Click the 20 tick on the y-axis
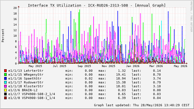Image resolution: width=194 pixels, height=109 pixels. coord(15,8)
